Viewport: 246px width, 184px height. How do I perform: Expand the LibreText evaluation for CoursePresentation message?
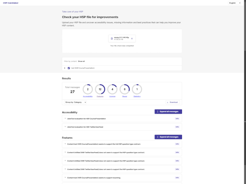pyautogui.click(x=122, y=119)
